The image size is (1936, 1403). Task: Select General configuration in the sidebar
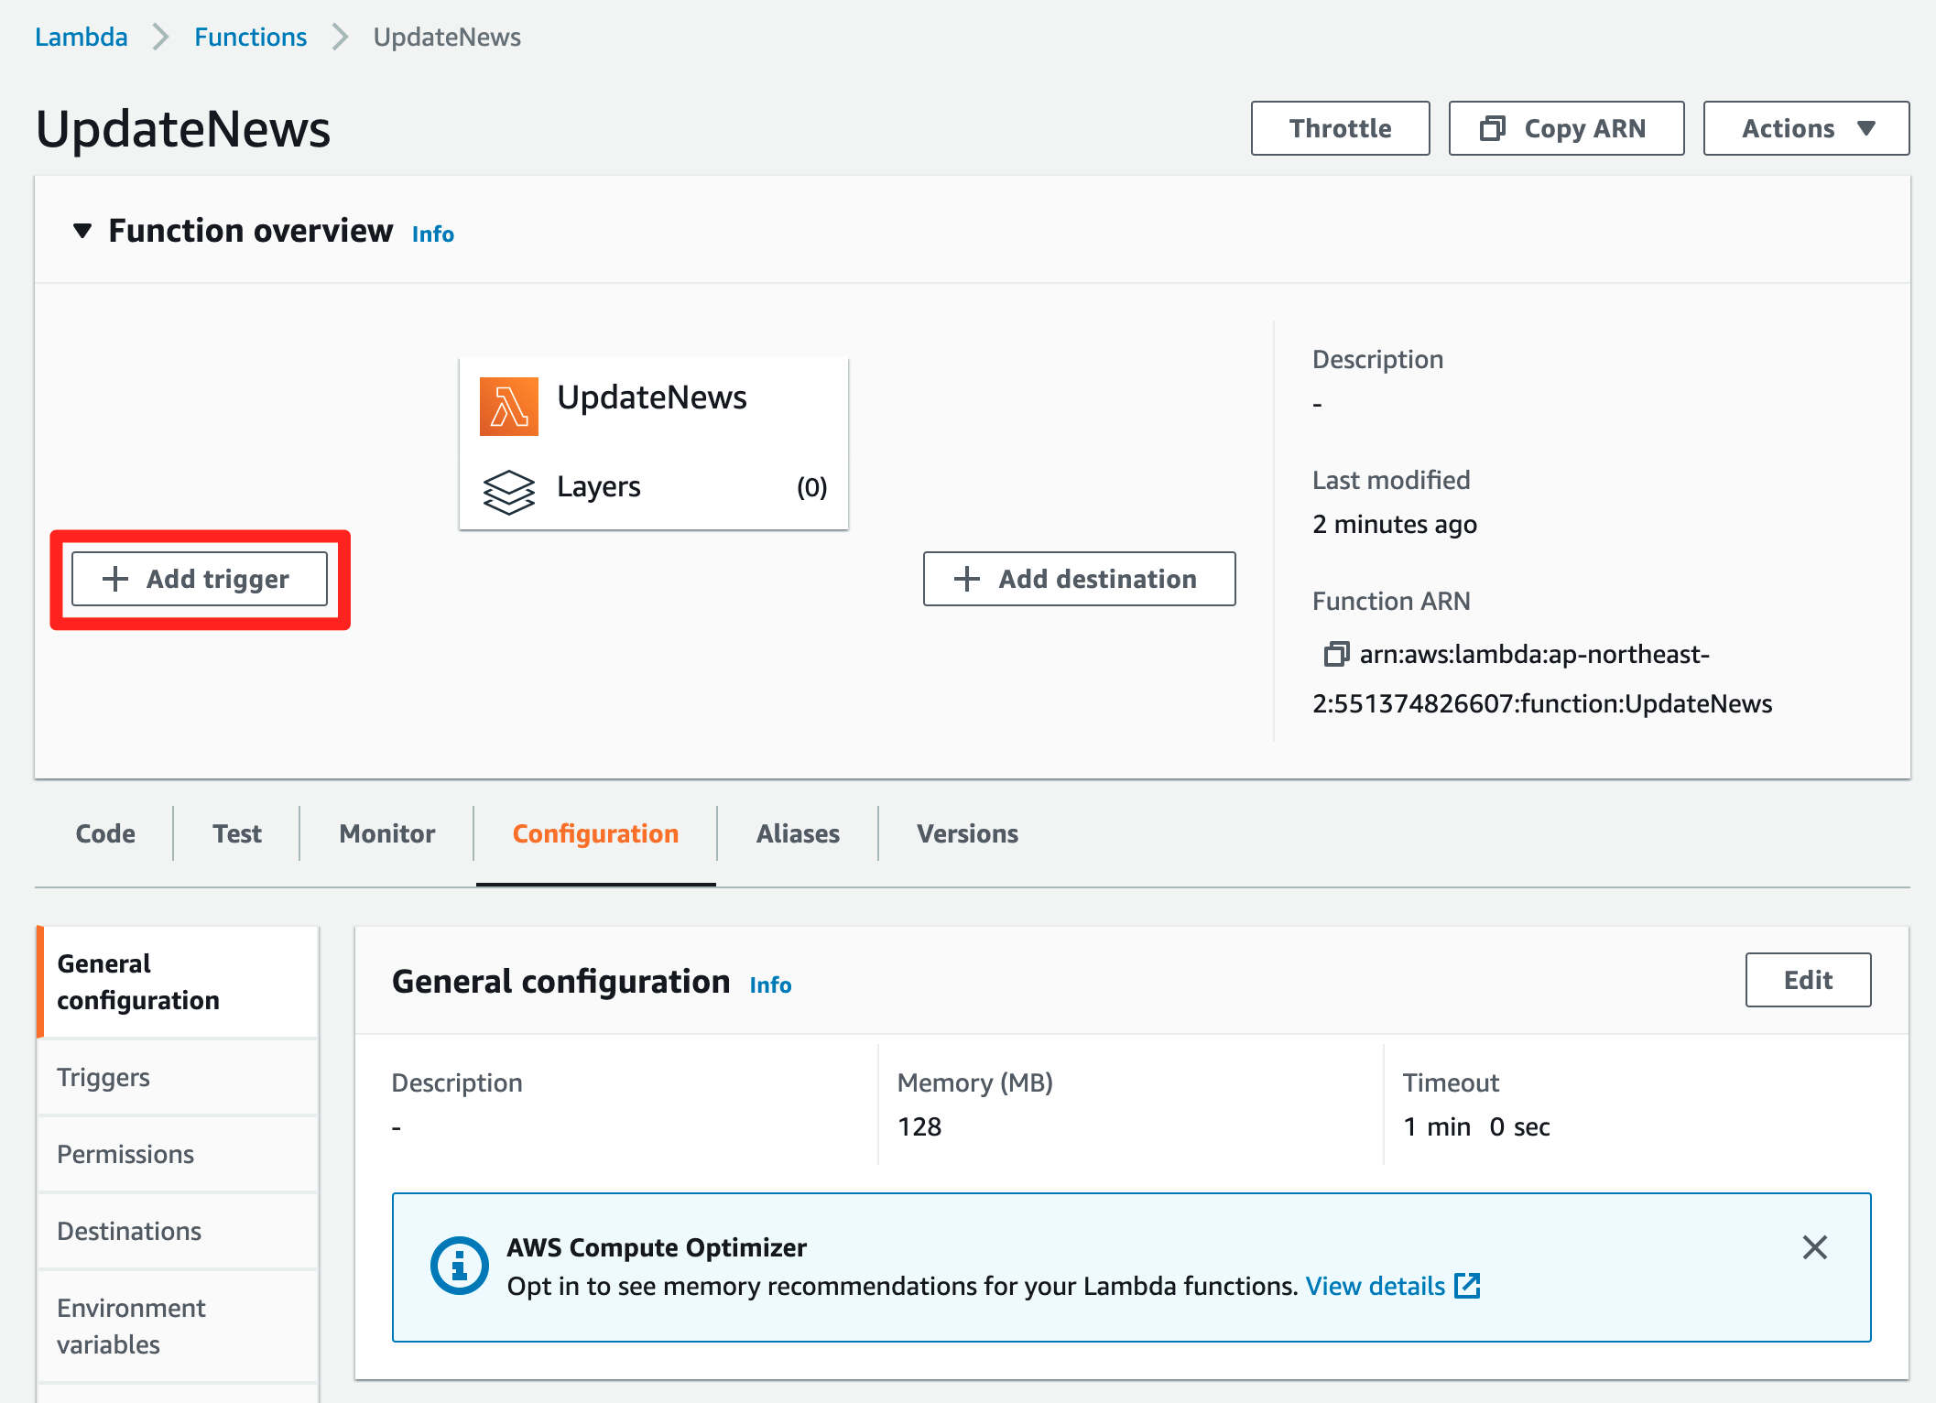point(179,982)
